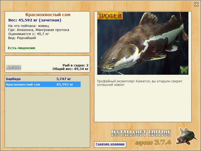Click the Общий вес: 49,34 кг total
The image size is (201, 151).
71,69
